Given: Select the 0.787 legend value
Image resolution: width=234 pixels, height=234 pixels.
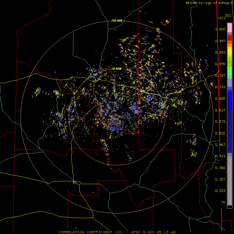Looking at the screenshot, I should pyautogui.click(x=220, y=75).
